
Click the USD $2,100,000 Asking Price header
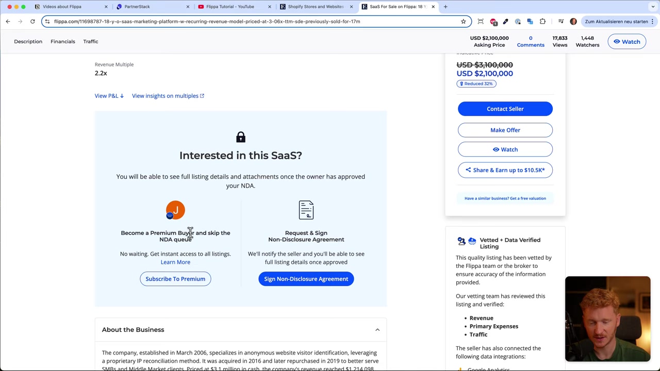click(x=489, y=41)
